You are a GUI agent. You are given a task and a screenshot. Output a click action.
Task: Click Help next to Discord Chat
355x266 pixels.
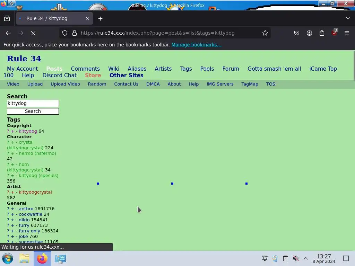click(x=28, y=75)
